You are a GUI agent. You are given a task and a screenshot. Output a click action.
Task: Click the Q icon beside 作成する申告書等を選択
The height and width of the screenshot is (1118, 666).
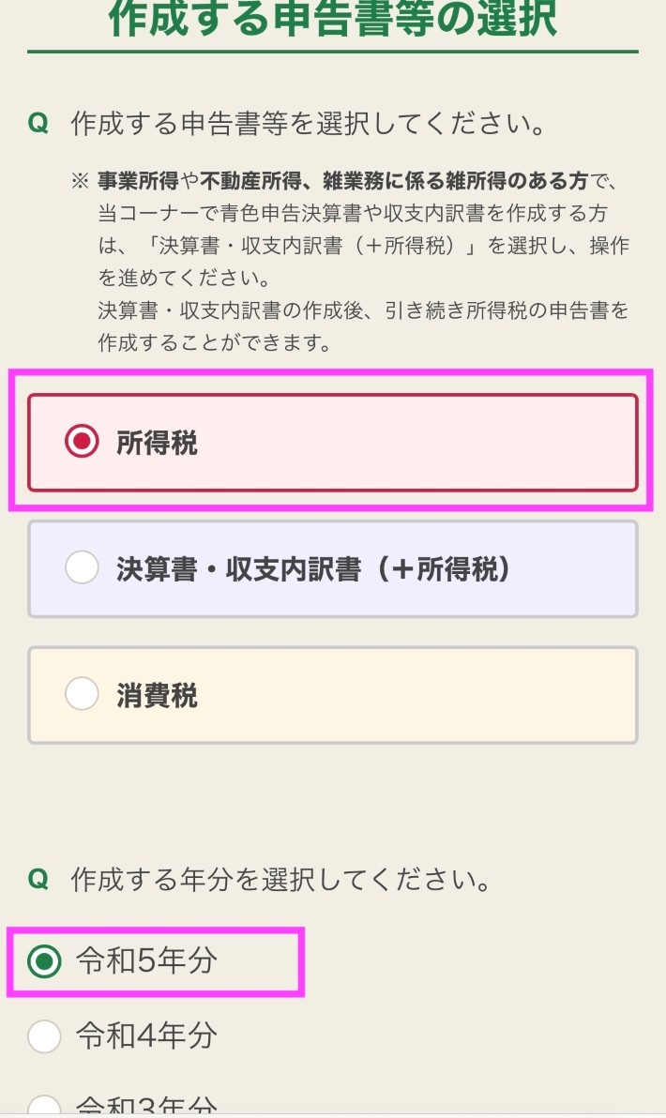click(x=38, y=124)
